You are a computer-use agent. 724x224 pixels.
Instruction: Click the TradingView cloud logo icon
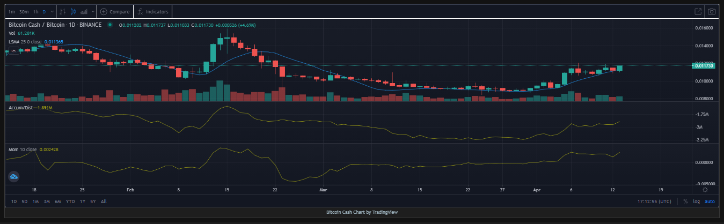14,176
